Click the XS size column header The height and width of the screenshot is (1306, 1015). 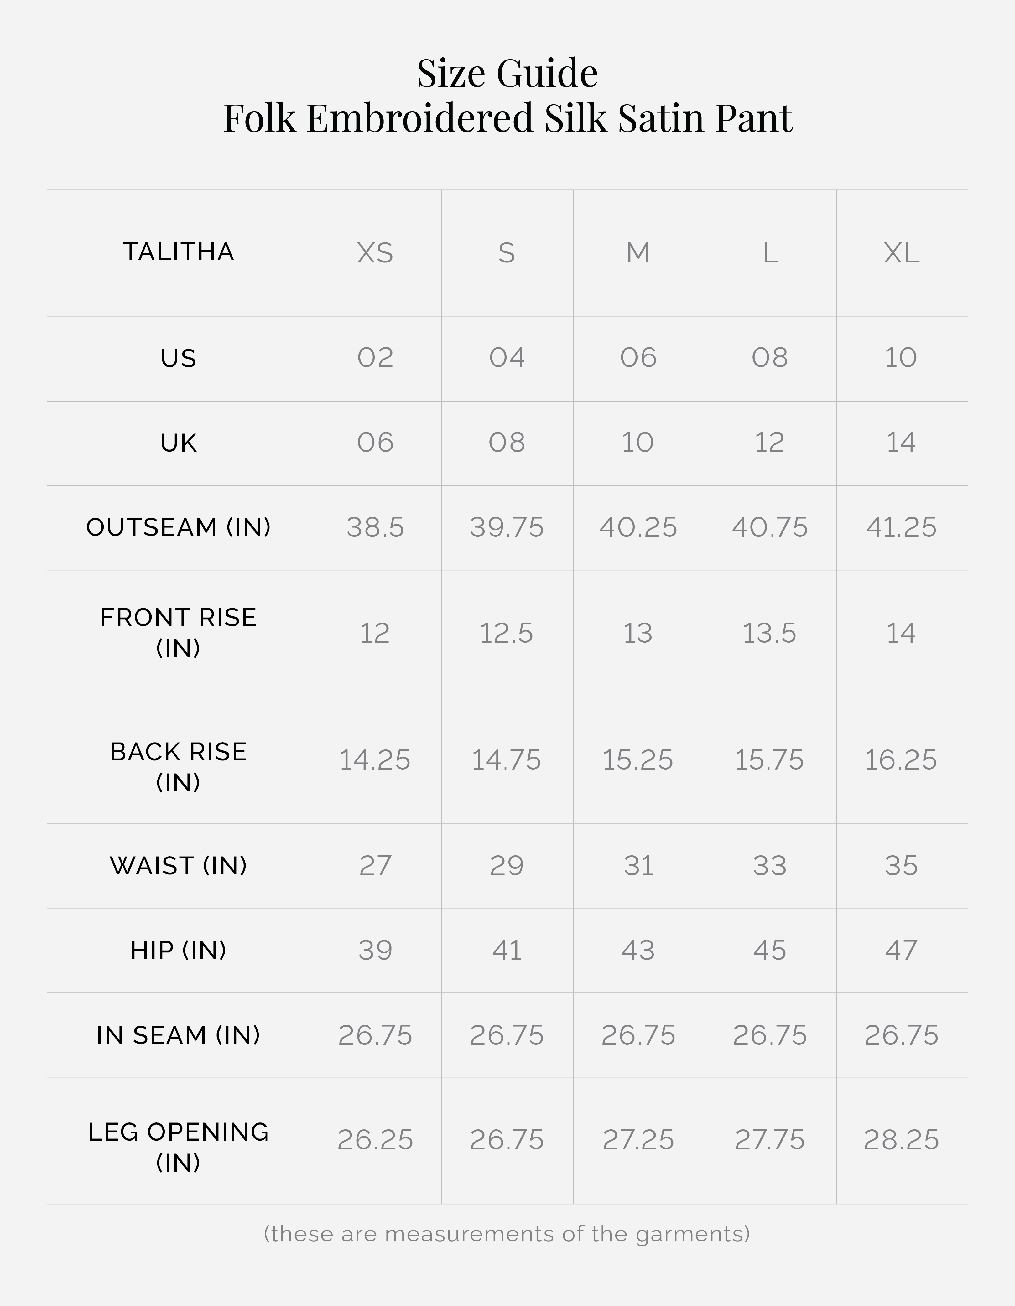[375, 253]
